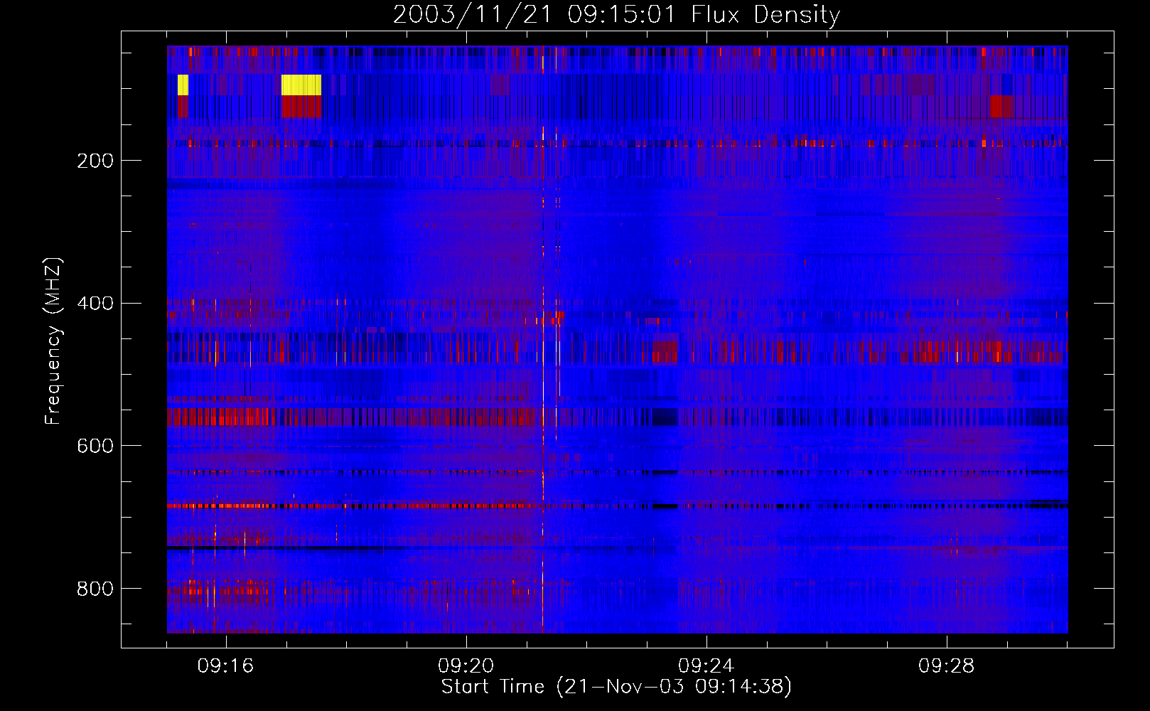Click the 09:24 time tick label

(706, 666)
